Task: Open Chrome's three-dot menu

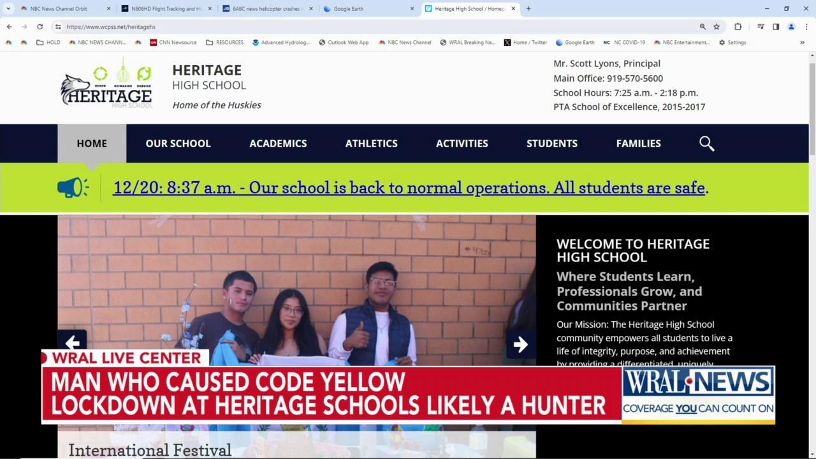Action: pyautogui.click(x=806, y=27)
